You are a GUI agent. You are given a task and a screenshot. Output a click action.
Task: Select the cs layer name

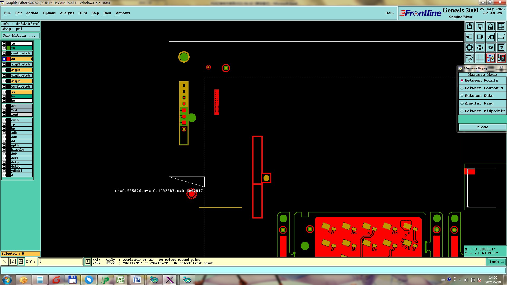tap(22, 59)
